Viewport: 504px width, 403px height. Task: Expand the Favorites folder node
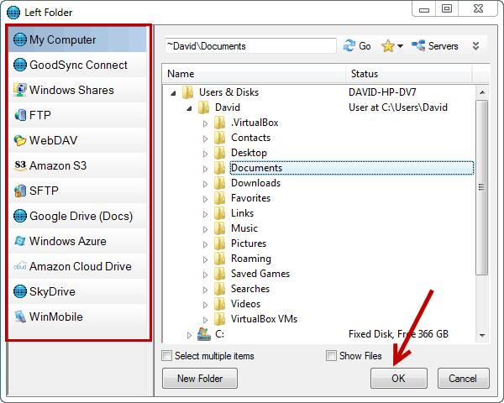click(x=206, y=199)
